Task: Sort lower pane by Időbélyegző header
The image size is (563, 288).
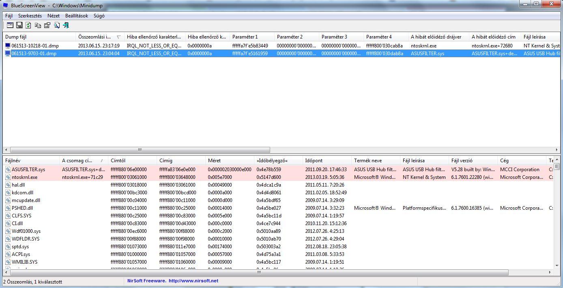Action: pos(278,161)
